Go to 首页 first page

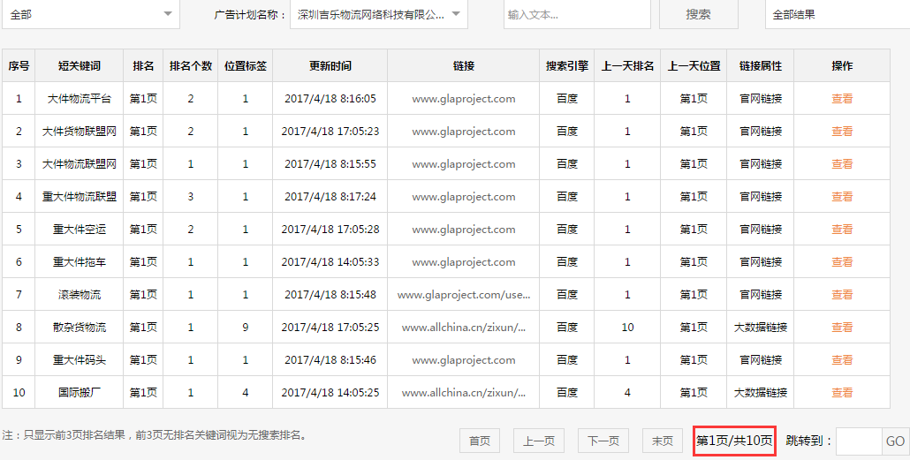pyautogui.click(x=480, y=441)
